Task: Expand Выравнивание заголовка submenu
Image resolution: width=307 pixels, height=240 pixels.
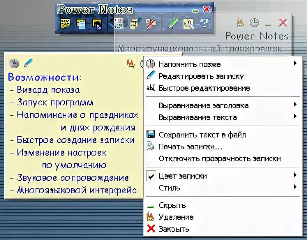Action: pyautogui.click(x=295, y=104)
